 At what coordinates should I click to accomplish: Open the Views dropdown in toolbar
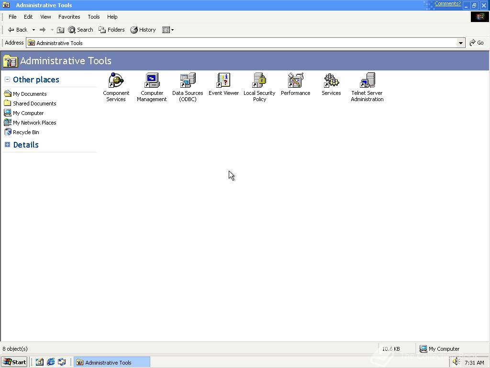click(168, 30)
